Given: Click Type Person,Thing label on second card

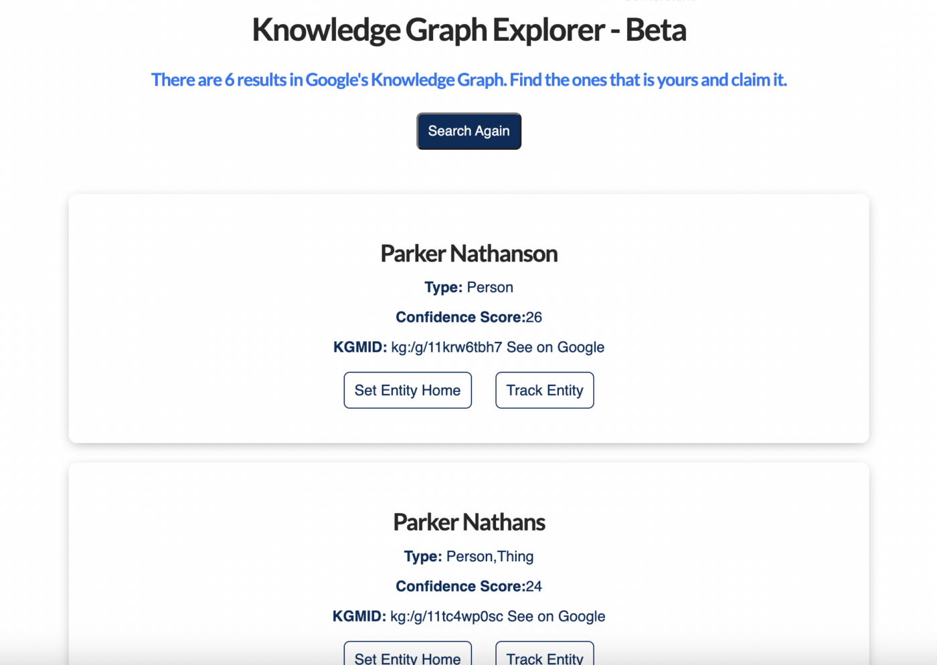Looking at the screenshot, I should (x=468, y=556).
